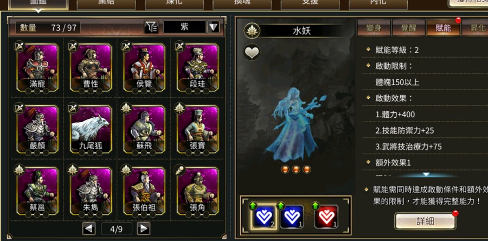Image resolution: width=488 pixels, height=241 pixels.
Task: Click the 詳細 button
Action: [425, 221]
